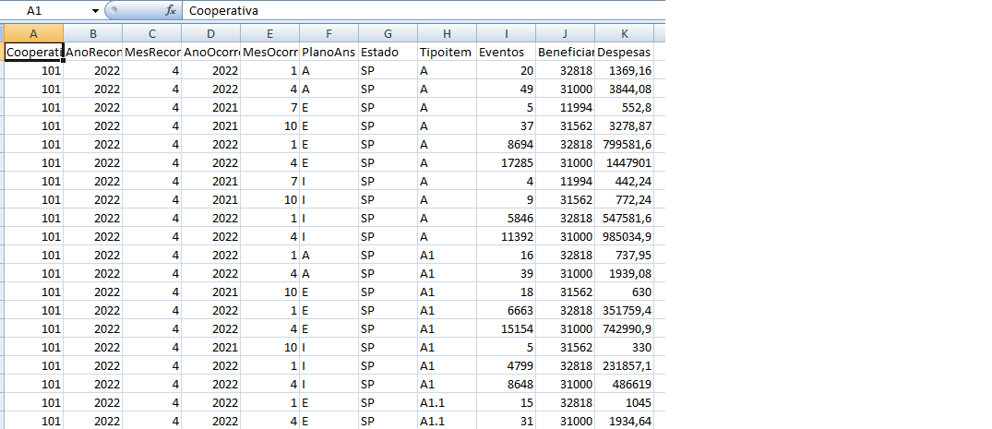Viewport: 992px width, 429px height.
Task: Click the Insert Function fx icon
Action: 170,10
